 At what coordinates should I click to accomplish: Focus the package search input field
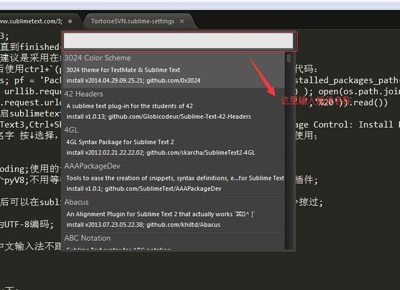pyautogui.click(x=178, y=41)
